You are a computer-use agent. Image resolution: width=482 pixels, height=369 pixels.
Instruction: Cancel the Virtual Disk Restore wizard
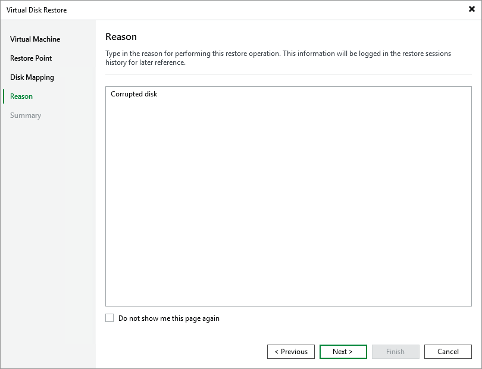click(x=447, y=351)
